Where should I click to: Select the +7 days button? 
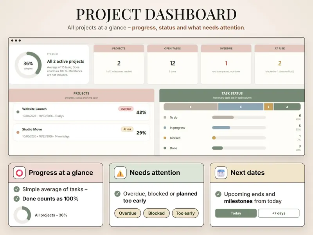pyautogui.click(x=279, y=213)
